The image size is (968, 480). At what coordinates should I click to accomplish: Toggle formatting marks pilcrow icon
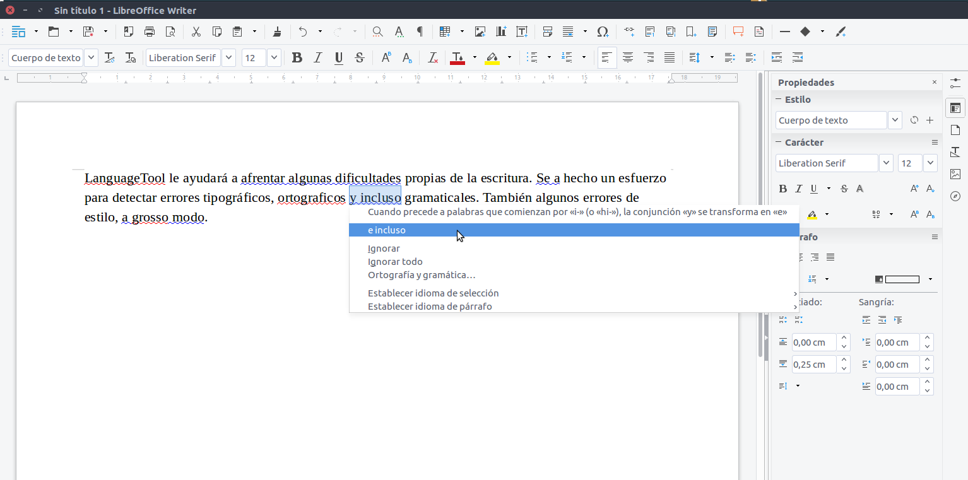[x=420, y=32]
